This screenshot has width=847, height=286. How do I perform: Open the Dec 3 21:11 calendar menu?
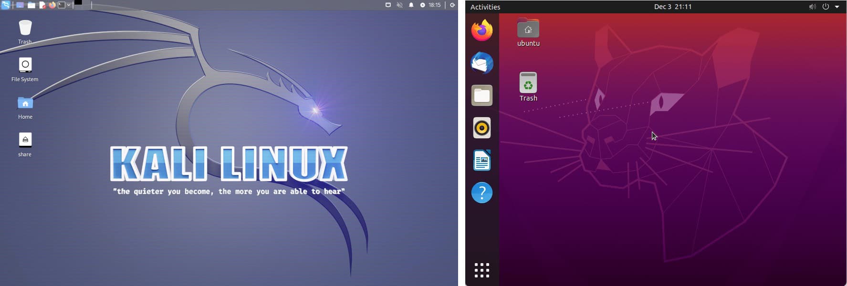(x=672, y=7)
